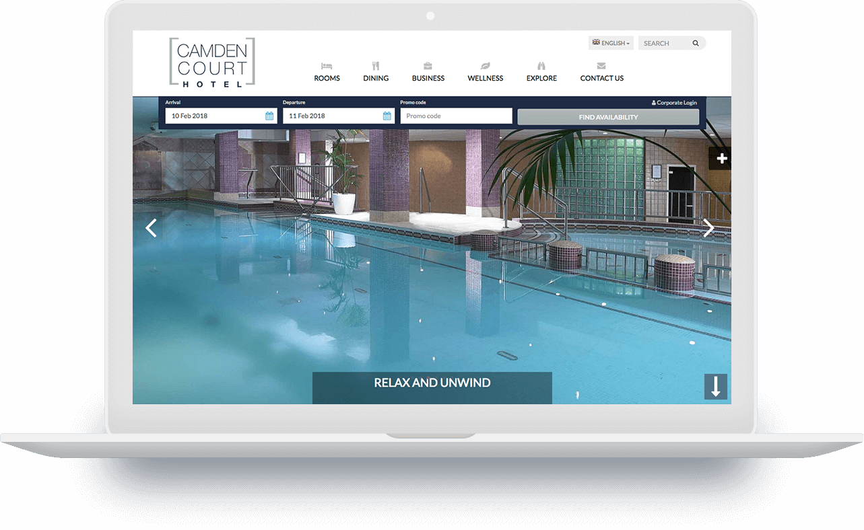Image resolution: width=864 pixels, height=530 pixels.
Task: Click the Promo code input field
Action: [457, 116]
